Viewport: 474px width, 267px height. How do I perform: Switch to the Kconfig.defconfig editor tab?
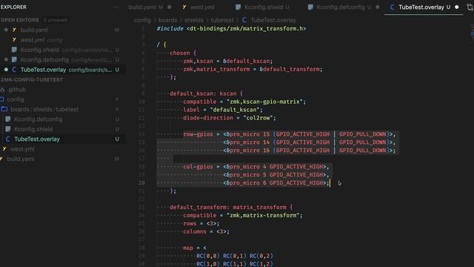point(344,7)
